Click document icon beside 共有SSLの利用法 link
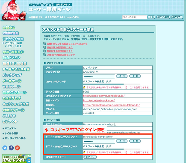This screenshot has width=186, height=163. [x=45, y=47]
